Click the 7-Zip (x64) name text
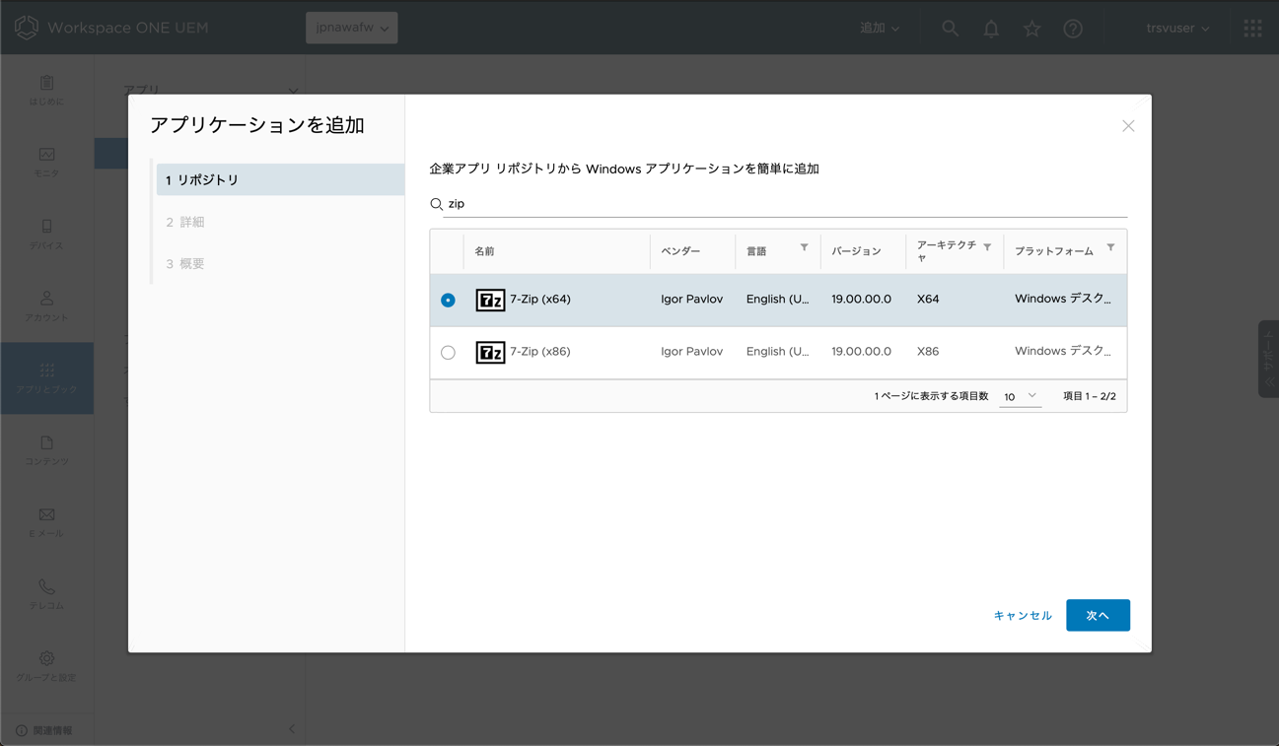This screenshot has width=1279, height=746. tap(540, 300)
